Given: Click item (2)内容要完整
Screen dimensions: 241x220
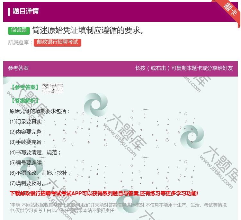Looking at the screenshot, I should click(x=27, y=132).
